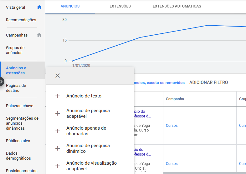Open Páginas de destino section
The image size is (246, 174).
pyautogui.click(x=16, y=88)
